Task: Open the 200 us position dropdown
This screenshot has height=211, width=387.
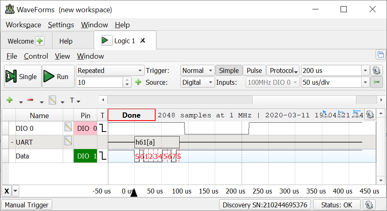Action: [x=365, y=70]
